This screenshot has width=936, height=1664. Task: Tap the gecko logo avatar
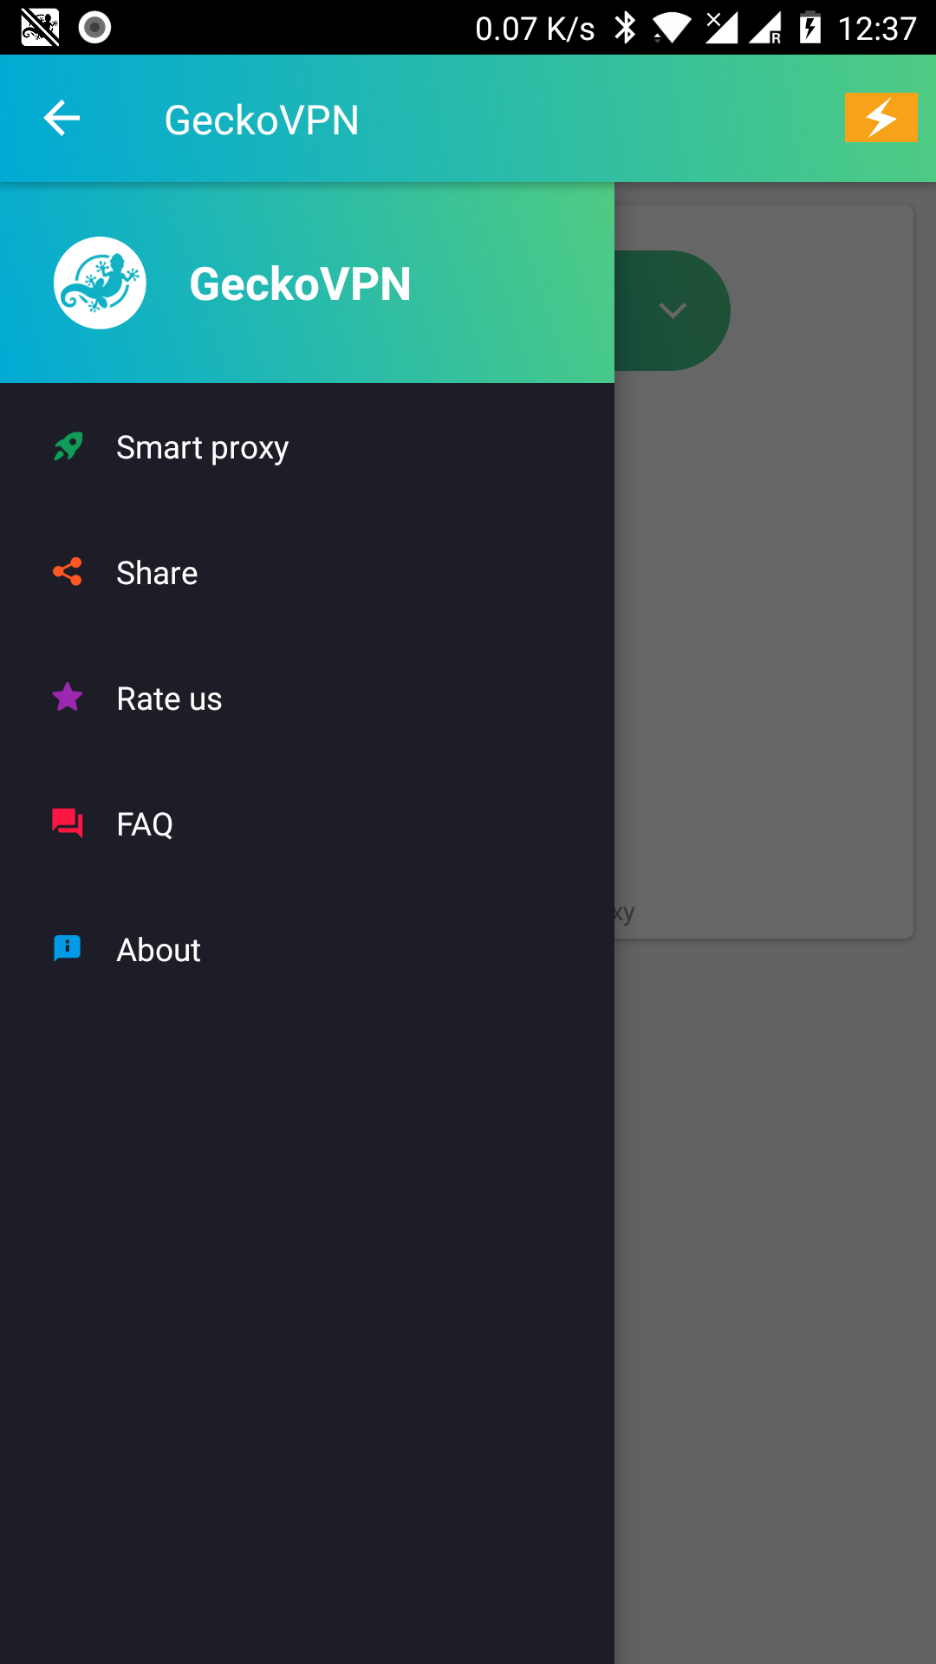click(x=100, y=283)
